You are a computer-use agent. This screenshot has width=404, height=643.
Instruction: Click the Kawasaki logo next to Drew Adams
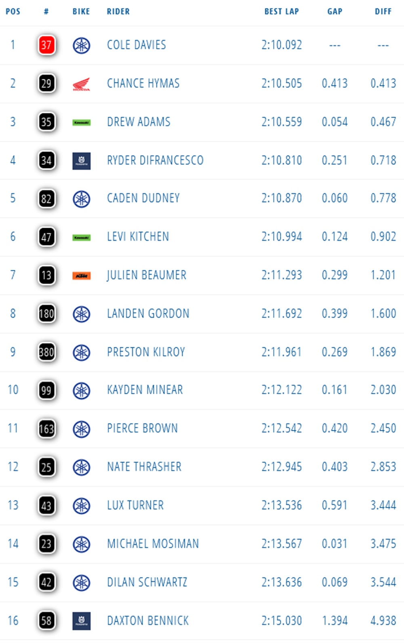pyautogui.click(x=81, y=122)
